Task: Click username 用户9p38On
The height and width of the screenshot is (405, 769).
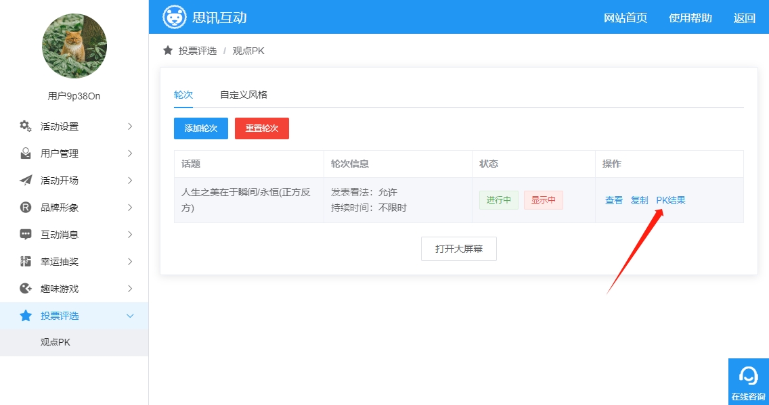Action: tap(74, 96)
